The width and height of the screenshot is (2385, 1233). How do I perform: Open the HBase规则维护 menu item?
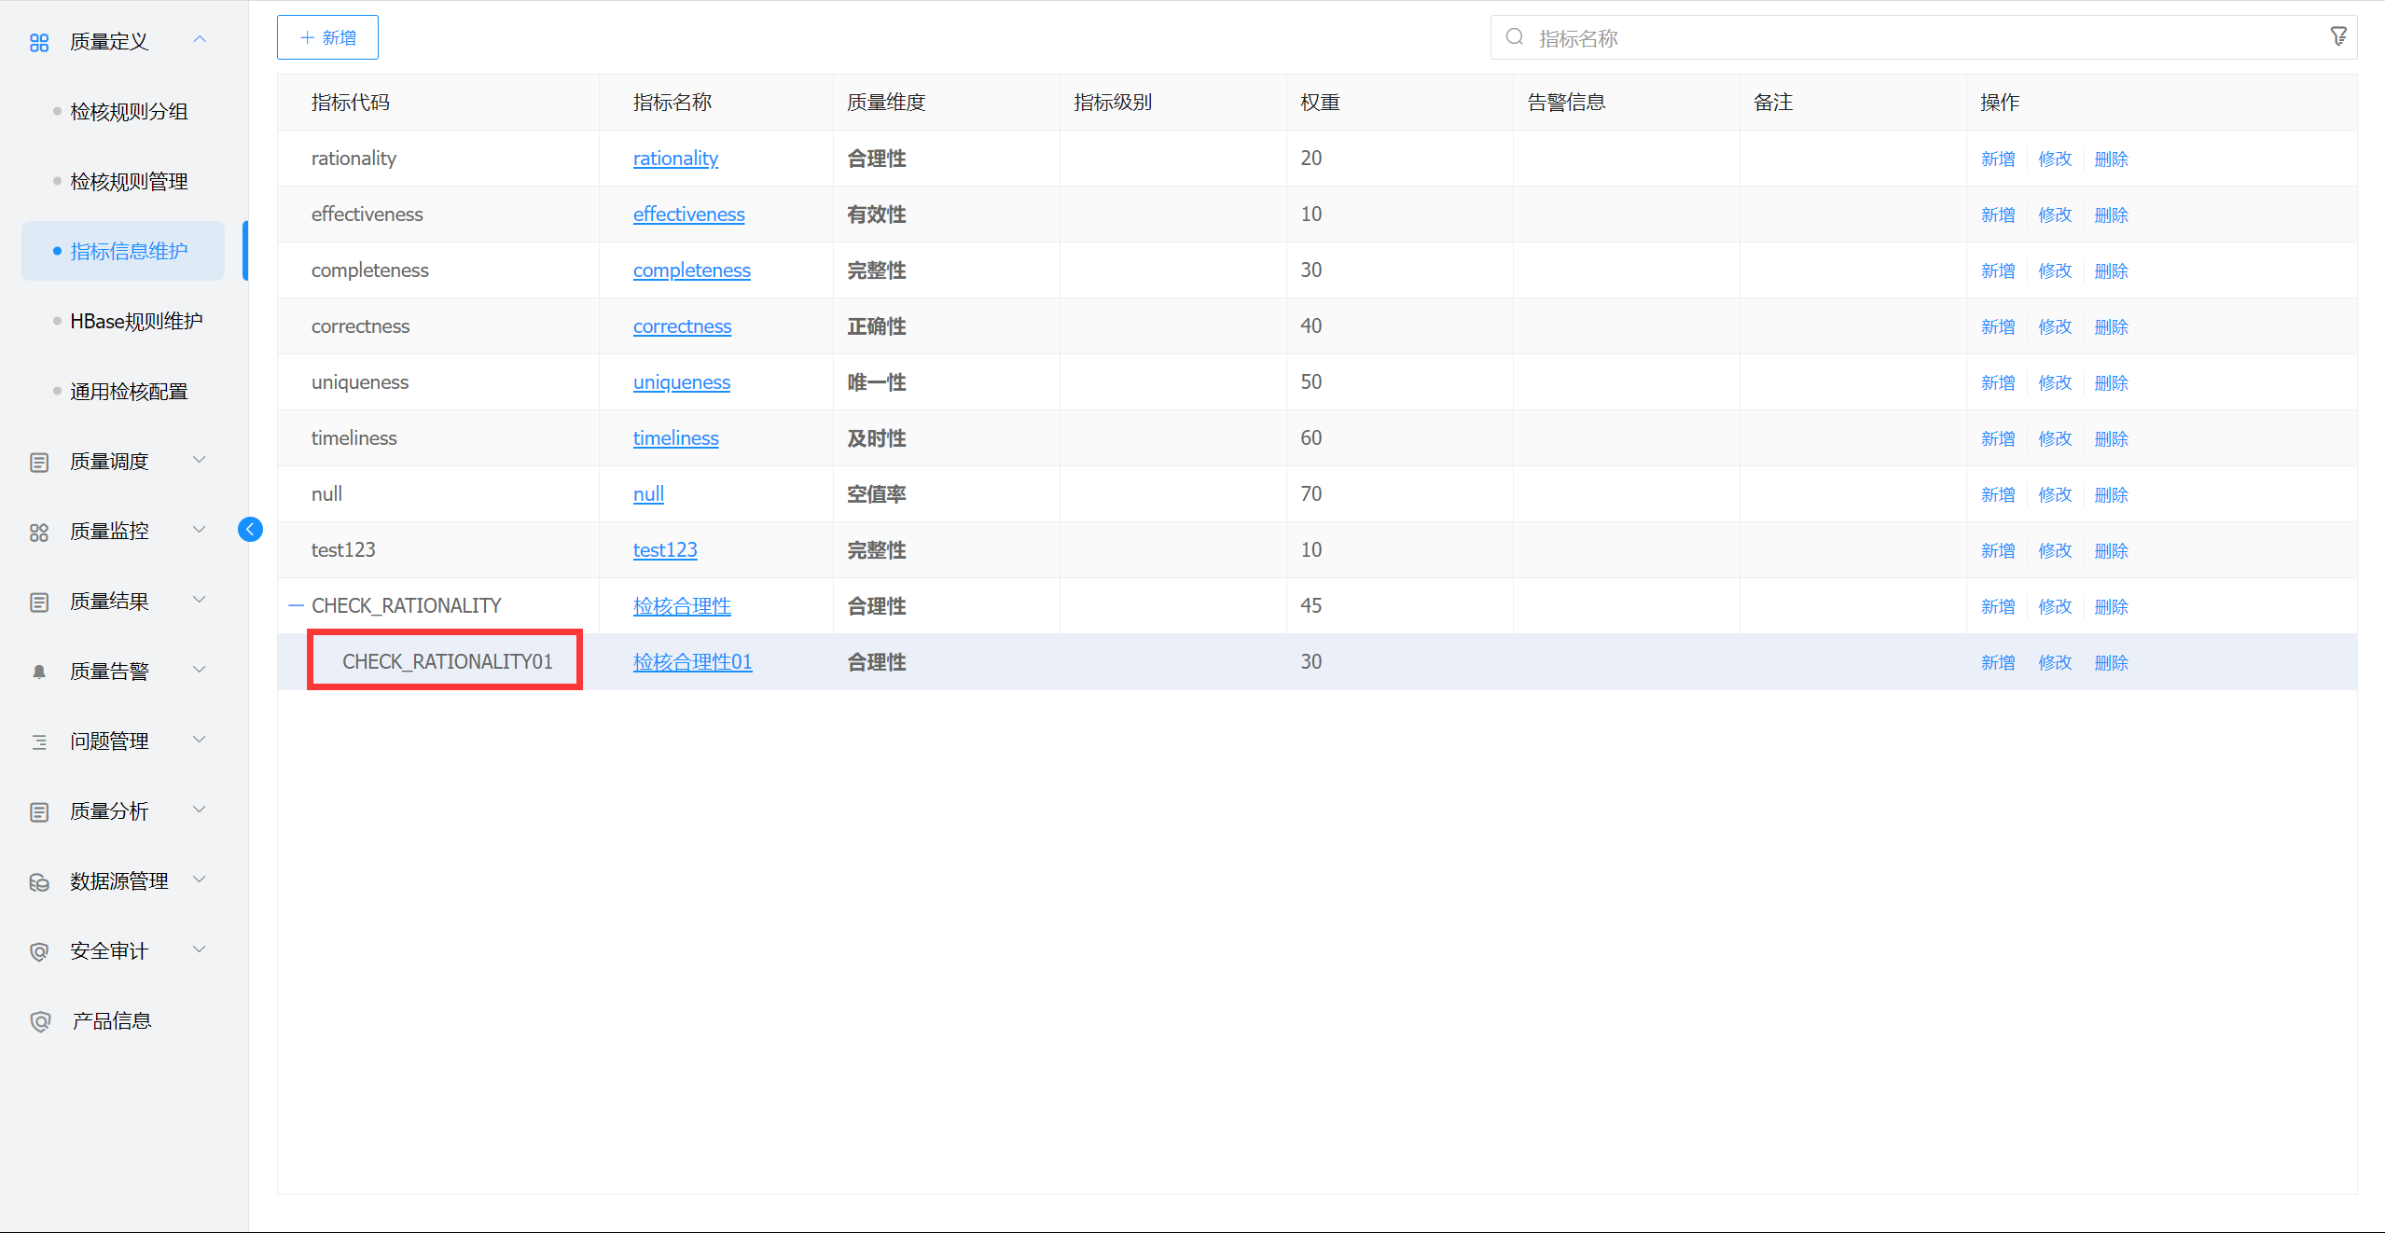(x=136, y=322)
